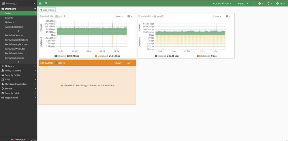288x141 pixels.
Task: Open port2 widget options menu icon
Action: tap(228, 16)
